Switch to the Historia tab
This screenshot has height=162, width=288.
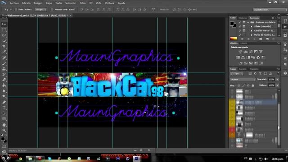pos(243,18)
